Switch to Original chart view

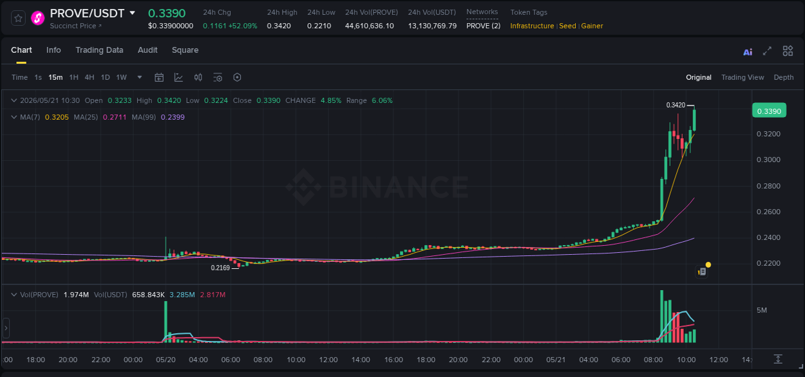[x=699, y=77]
